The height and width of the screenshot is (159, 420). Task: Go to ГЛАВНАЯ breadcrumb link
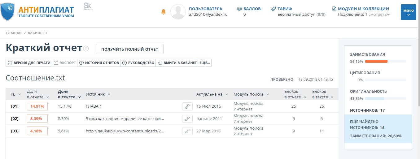14,33
